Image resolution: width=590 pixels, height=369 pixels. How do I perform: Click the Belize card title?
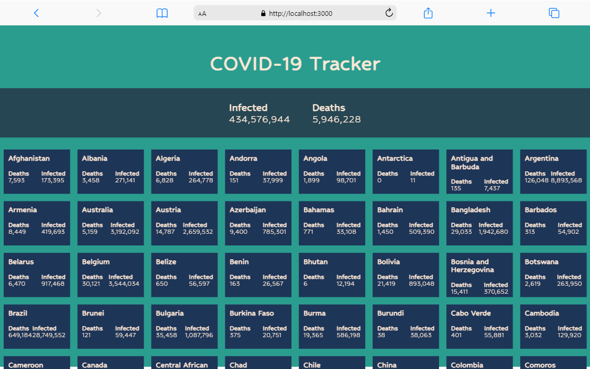(166, 262)
